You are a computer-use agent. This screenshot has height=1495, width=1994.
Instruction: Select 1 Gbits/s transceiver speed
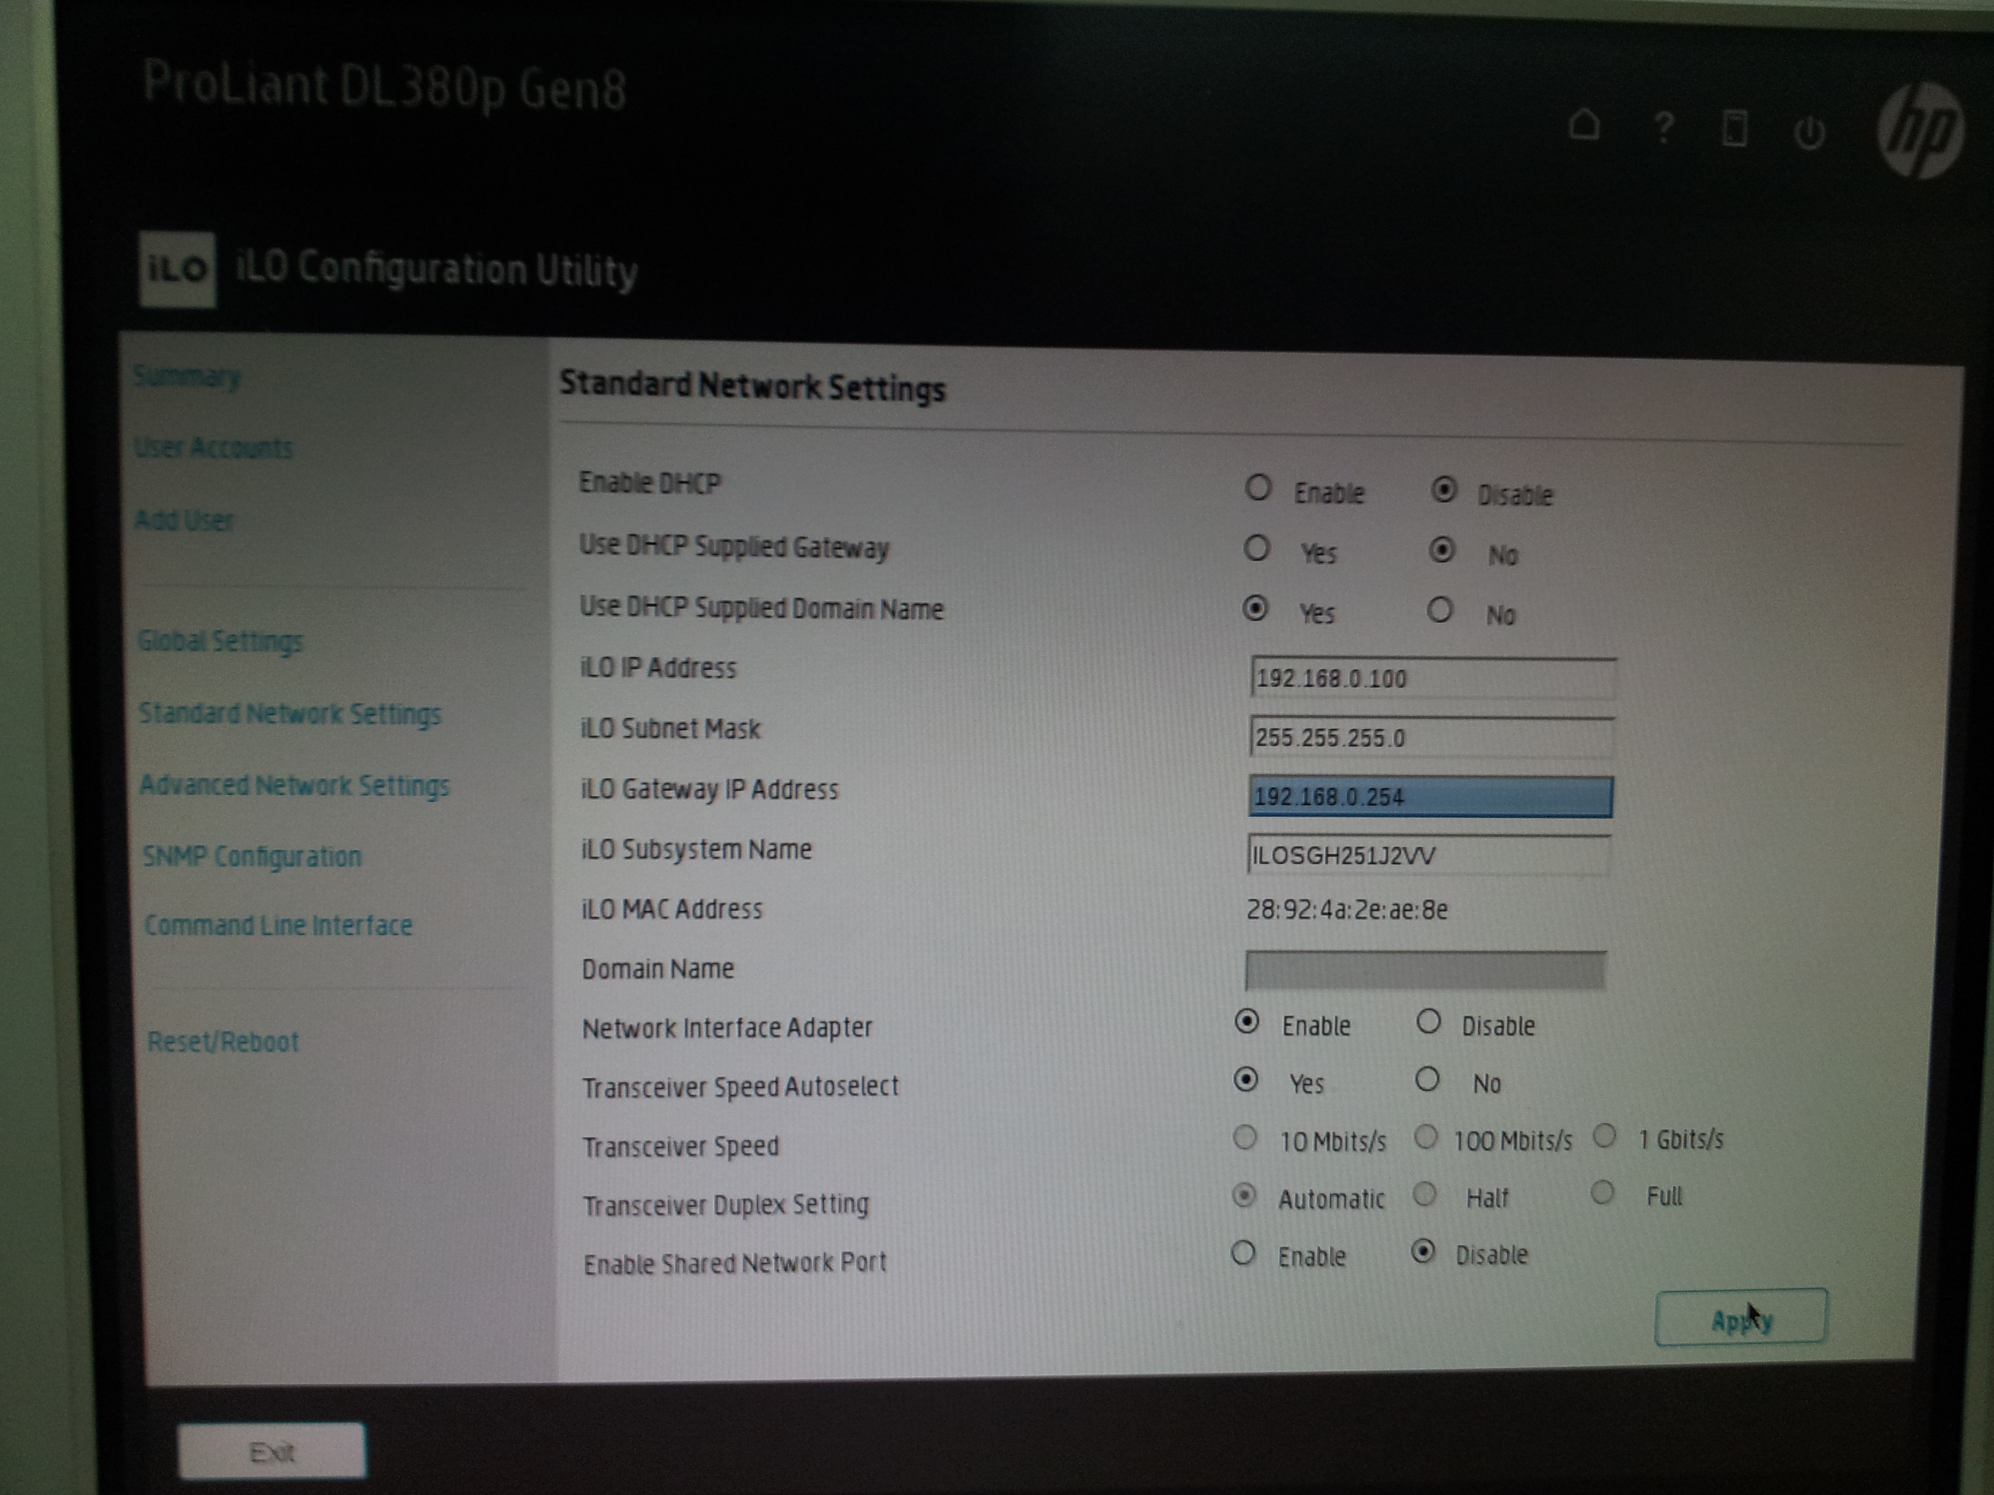(1605, 1135)
